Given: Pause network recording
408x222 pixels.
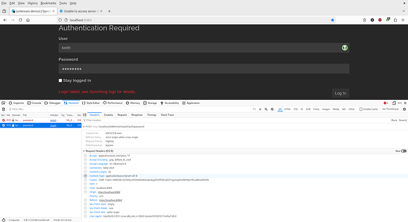Looking at the screenshot, I should tap(254, 109).
